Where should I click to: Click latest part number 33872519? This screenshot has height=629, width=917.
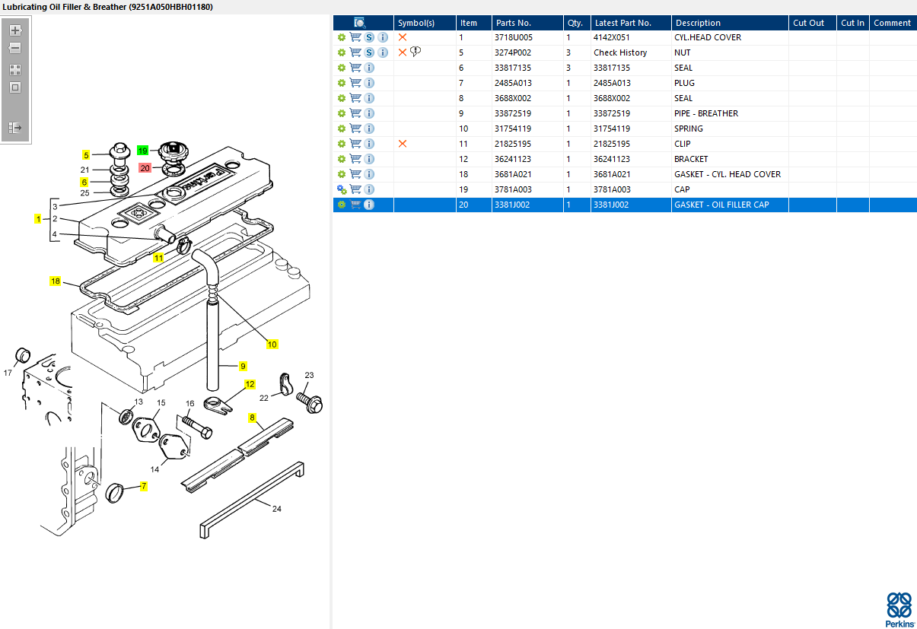612,113
